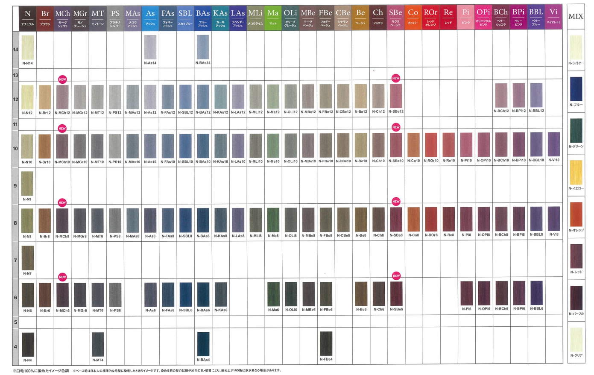
Task: Click the NEW badge above N-SBe6
Action: point(396,275)
